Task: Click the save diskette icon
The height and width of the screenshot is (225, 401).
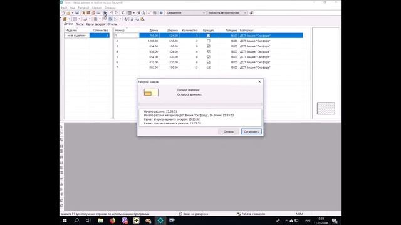Action: 77,12
